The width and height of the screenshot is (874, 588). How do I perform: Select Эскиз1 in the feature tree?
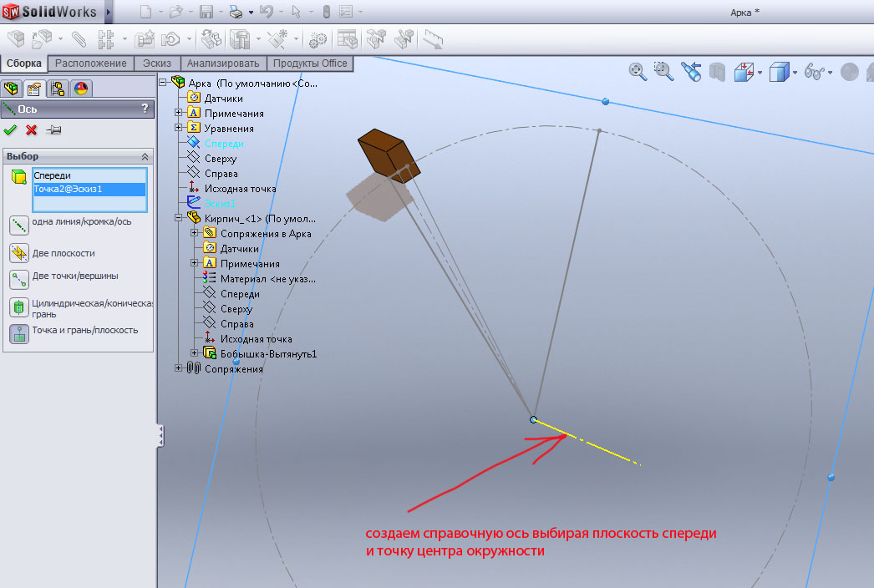point(221,203)
